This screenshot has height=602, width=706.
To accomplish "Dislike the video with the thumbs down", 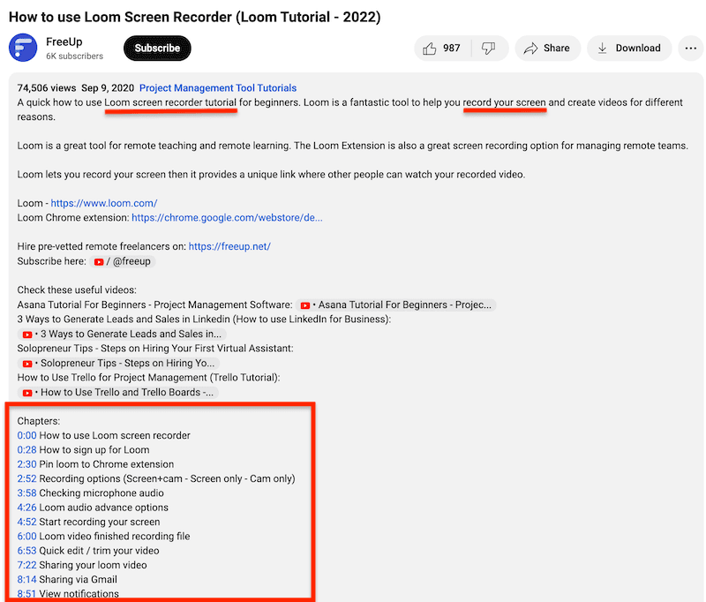I will [x=489, y=49].
